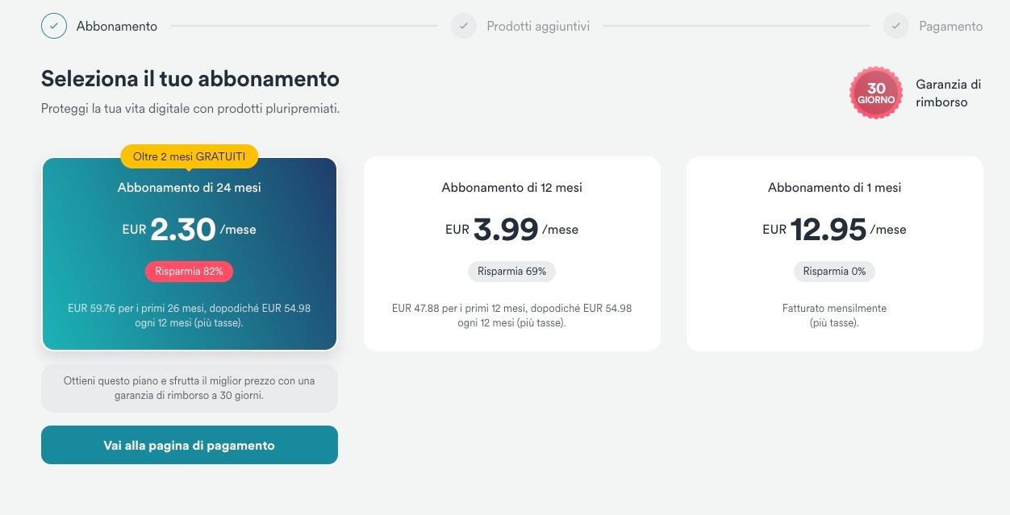The image size is (1010, 515).
Task: Open the Abbonamento step label
Action: point(117,27)
